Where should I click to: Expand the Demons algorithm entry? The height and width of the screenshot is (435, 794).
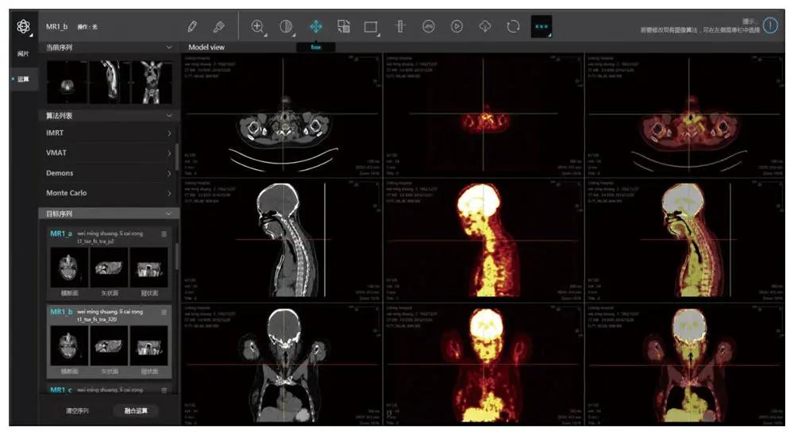click(x=108, y=173)
